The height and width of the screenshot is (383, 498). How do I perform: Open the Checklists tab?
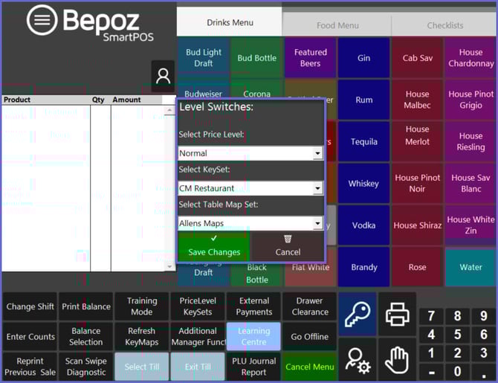pos(444,25)
